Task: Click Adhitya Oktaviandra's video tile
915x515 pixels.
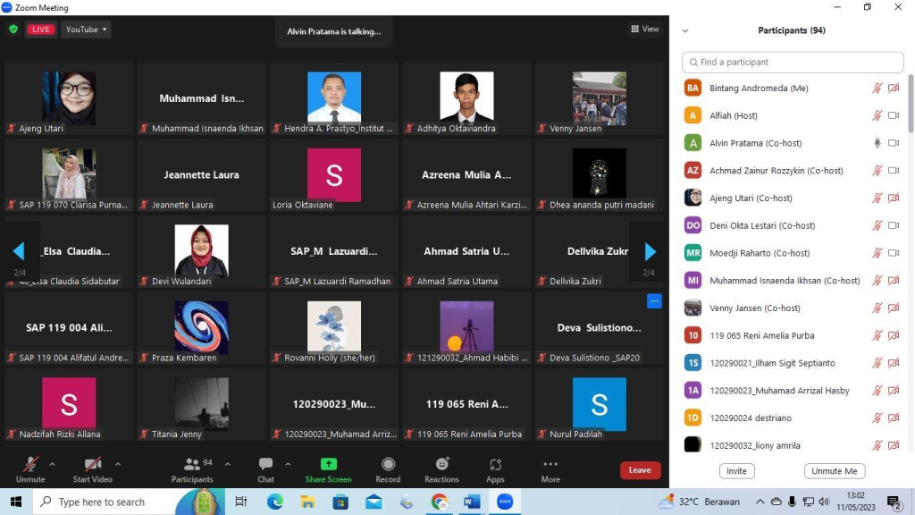Action: [466, 98]
